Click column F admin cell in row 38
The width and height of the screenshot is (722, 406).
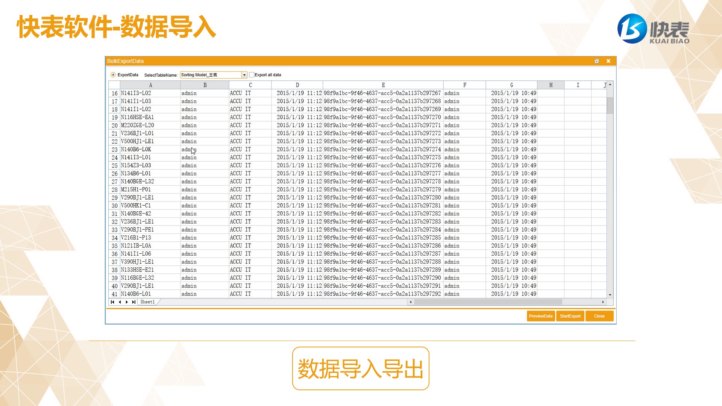[465, 270]
